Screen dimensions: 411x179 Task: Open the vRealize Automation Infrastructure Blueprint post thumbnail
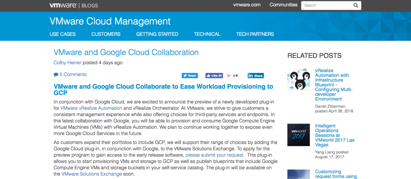[x=298, y=80]
